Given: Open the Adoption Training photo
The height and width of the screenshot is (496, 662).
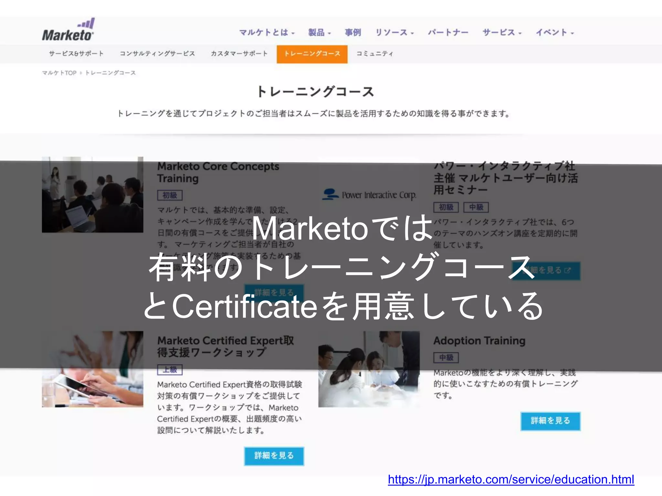Looking at the screenshot, I should [369, 369].
